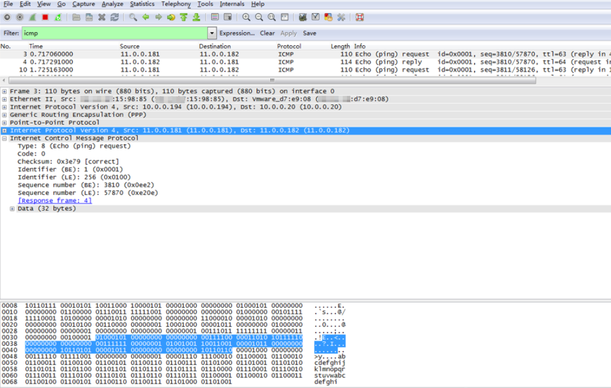
Task: Open the filter history dropdown arrow
Action: [212, 33]
